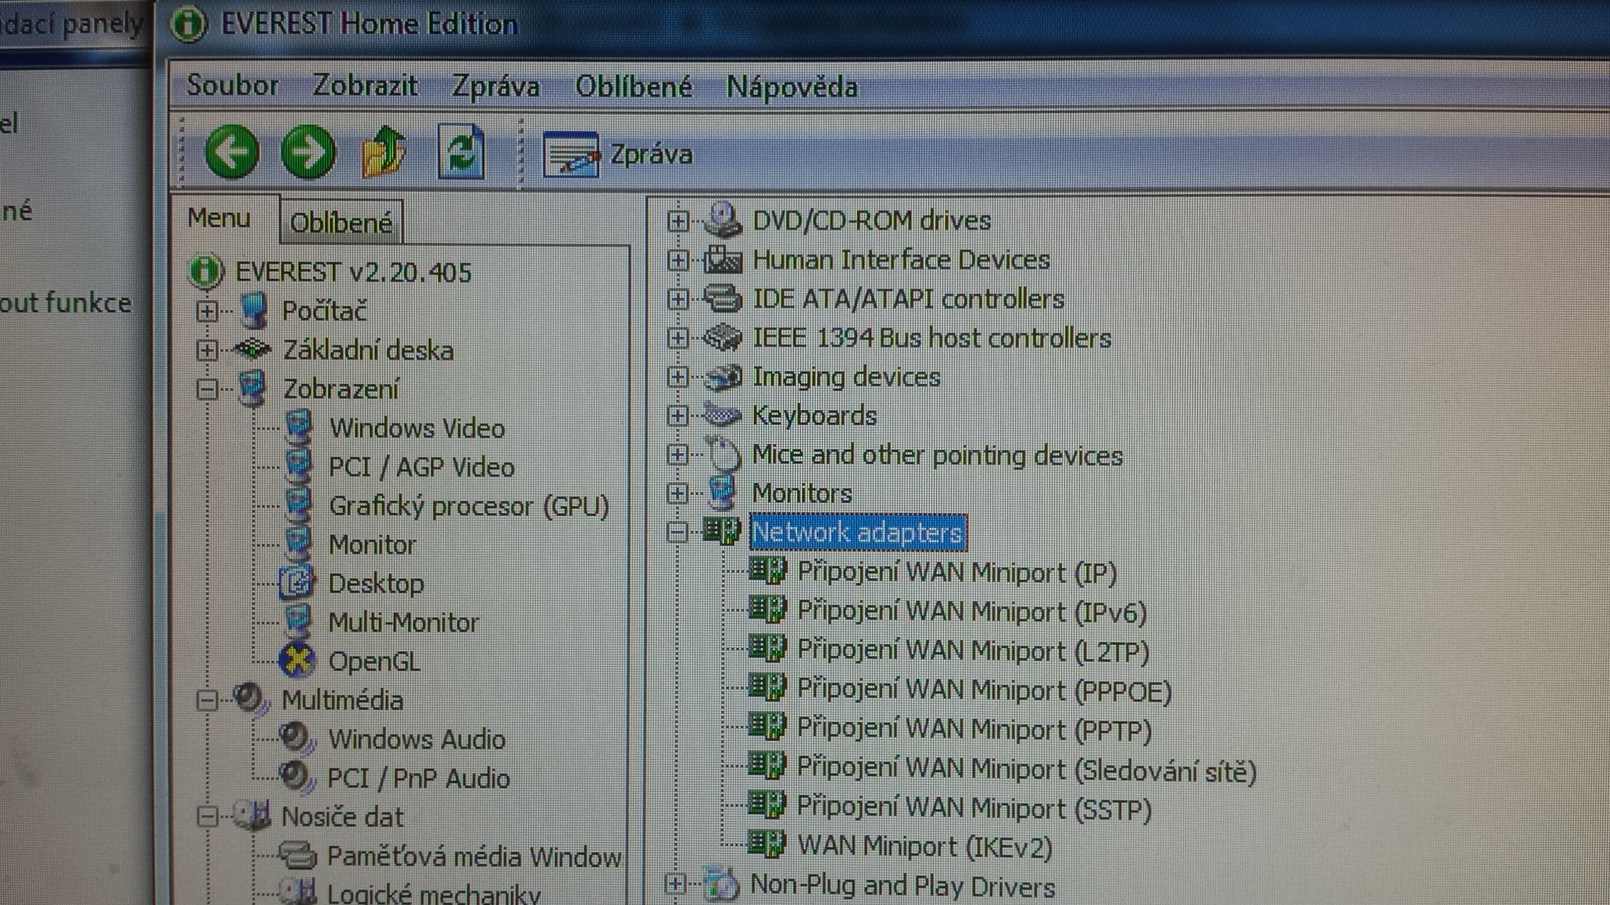The width and height of the screenshot is (1610, 905).
Task: Click the Desktop icon in tree
Action: point(296,582)
